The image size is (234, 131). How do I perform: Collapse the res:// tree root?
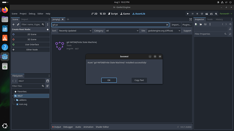click(13, 96)
